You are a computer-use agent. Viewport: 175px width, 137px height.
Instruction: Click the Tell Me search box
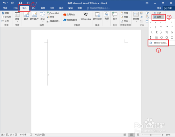98,8
